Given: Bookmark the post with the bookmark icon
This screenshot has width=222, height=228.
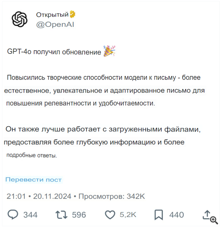Looking at the screenshot, I should [159, 215].
